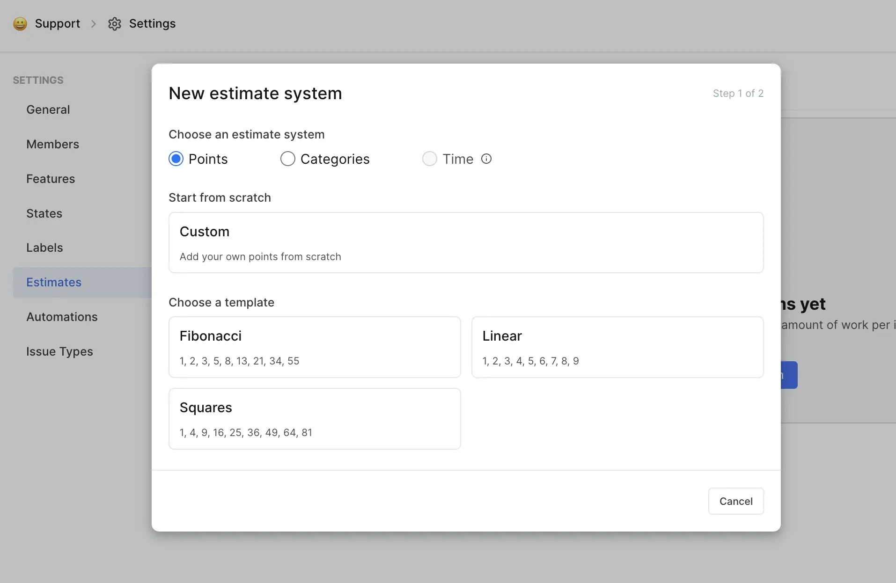Open Labels settings
The height and width of the screenshot is (583, 896).
[44, 247]
